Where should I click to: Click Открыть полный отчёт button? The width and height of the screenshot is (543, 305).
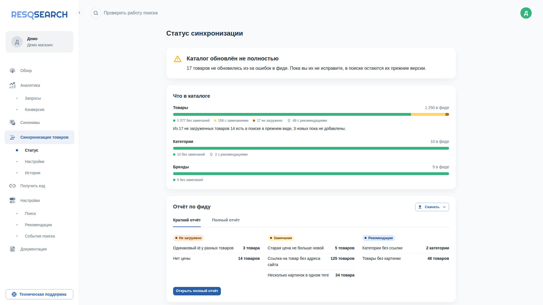[x=197, y=291]
